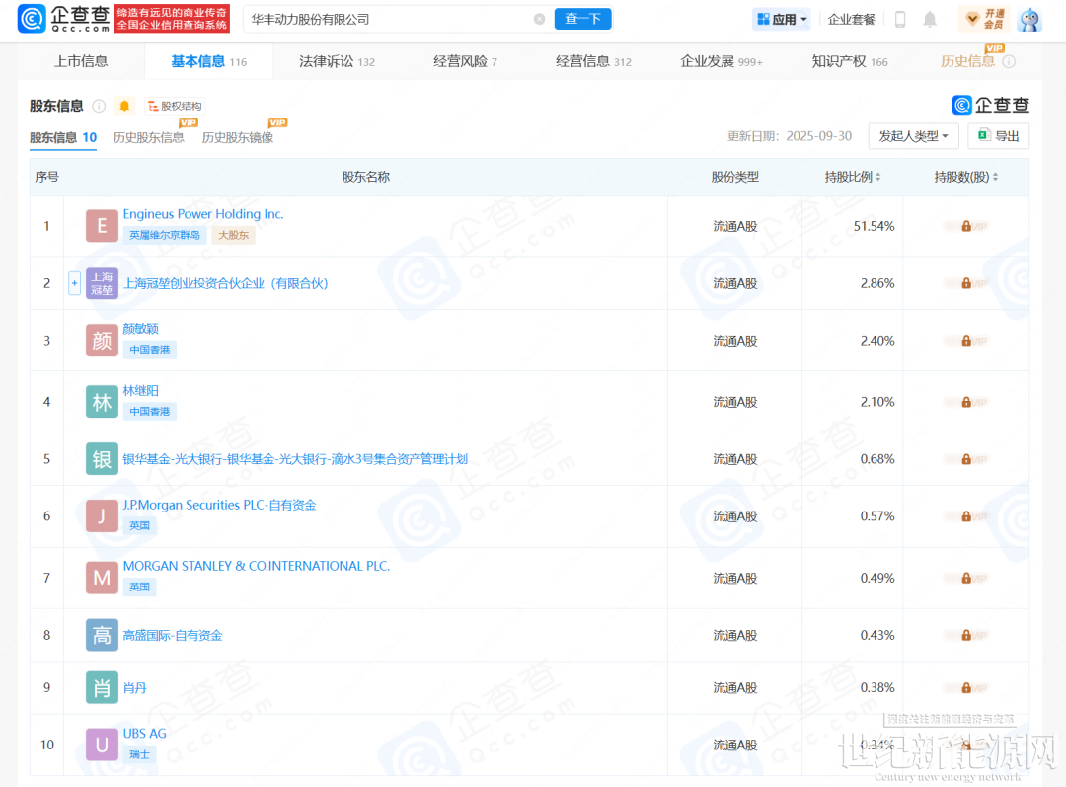
Task: Expand the 上海冠堃创业投资 row with plus button
Action: tap(74, 283)
